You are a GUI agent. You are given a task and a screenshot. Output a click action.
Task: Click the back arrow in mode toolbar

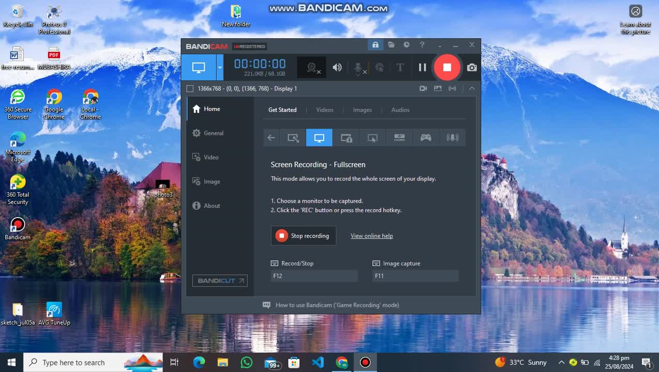[271, 137]
